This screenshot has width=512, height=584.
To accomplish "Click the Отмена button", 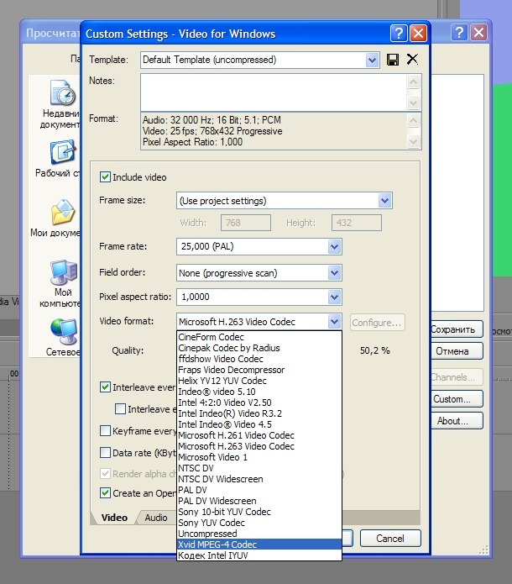I will coord(457,351).
